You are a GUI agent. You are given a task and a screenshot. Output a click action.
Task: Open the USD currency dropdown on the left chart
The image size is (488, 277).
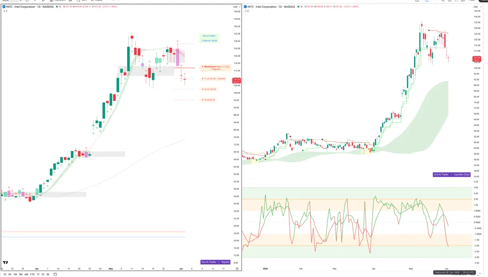236,7
